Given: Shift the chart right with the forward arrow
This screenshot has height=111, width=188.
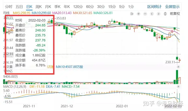Looking at the screenshot, I should (158, 14).
